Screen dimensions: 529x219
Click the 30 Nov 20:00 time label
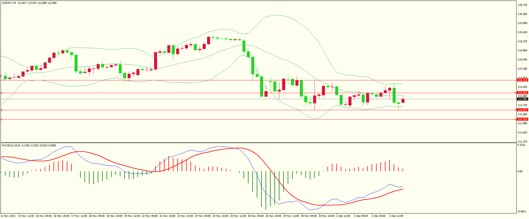326,216
